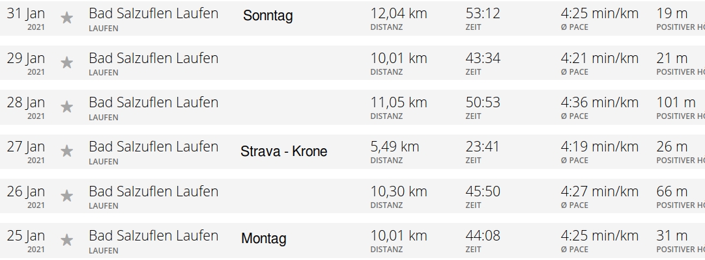This screenshot has height=260, width=705.
Task: Click the 66 m elevation value
Action: [672, 191]
